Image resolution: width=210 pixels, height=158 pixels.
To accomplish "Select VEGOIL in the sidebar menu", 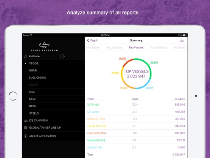I will pos(54,63).
